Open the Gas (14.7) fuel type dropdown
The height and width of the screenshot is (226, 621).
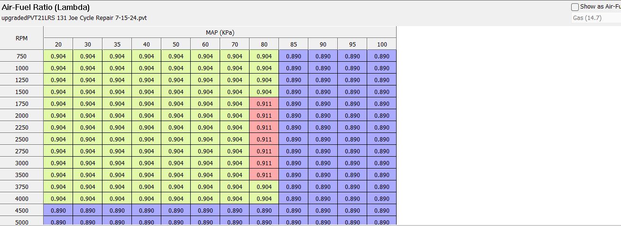(596, 18)
